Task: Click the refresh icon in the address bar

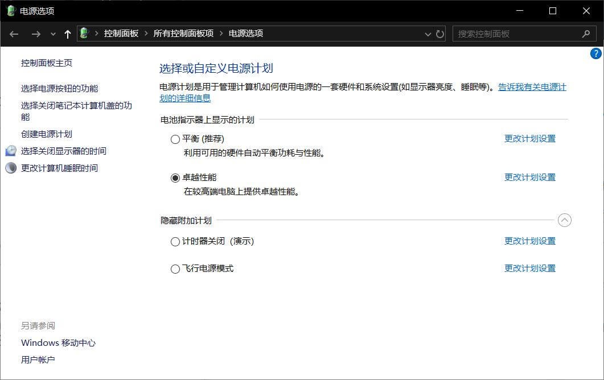Action: coord(440,34)
